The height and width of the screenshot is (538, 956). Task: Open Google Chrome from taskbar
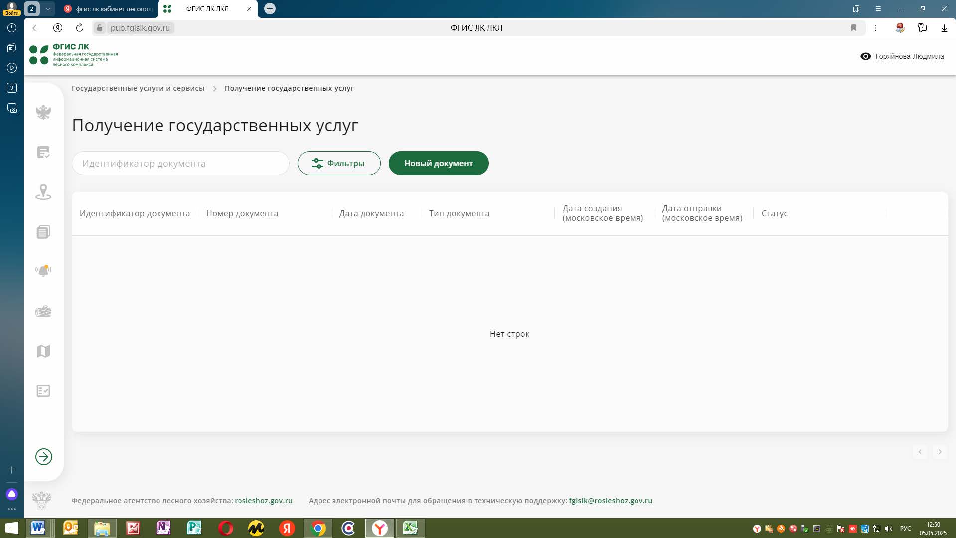pyautogui.click(x=318, y=528)
